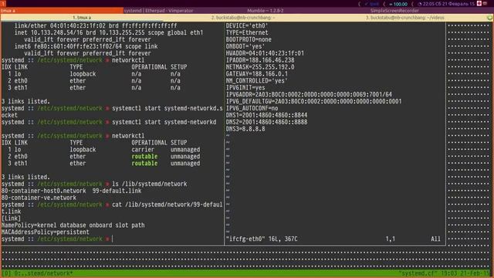Screen dimensions: 494x278
Task: Click the line 'IPV6_AUTOCONF=no'
Action: (252, 108)
